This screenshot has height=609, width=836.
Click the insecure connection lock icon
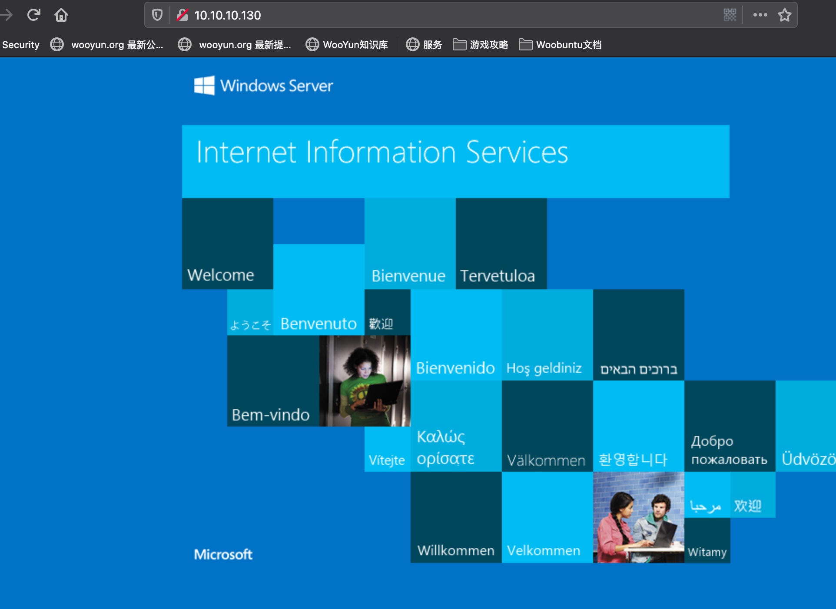[182, 15]
